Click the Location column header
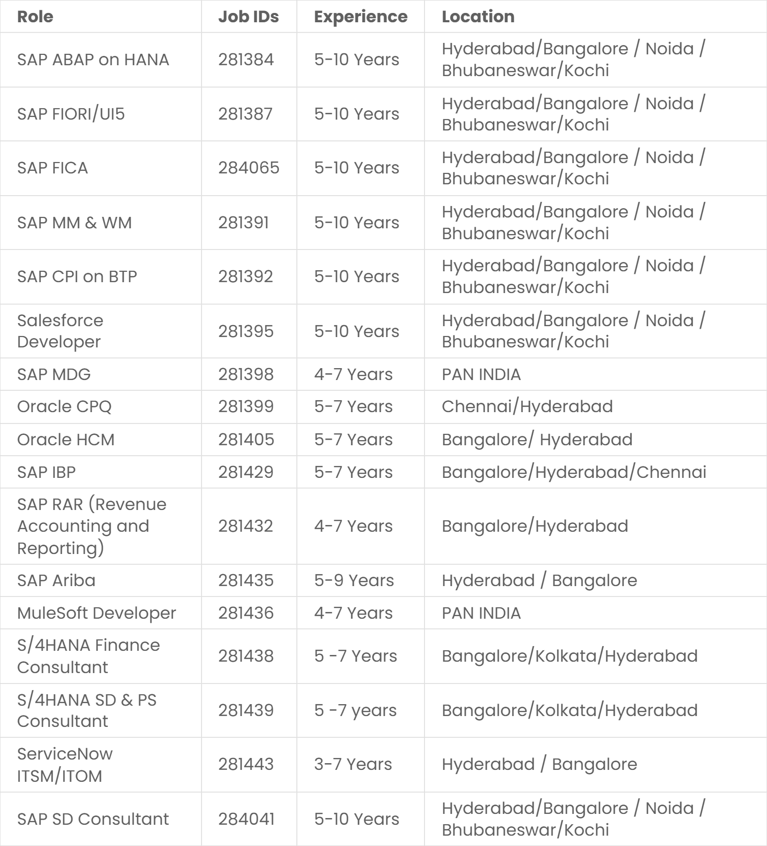The width and height of the screenshot is (767, 846). point(478,17)
